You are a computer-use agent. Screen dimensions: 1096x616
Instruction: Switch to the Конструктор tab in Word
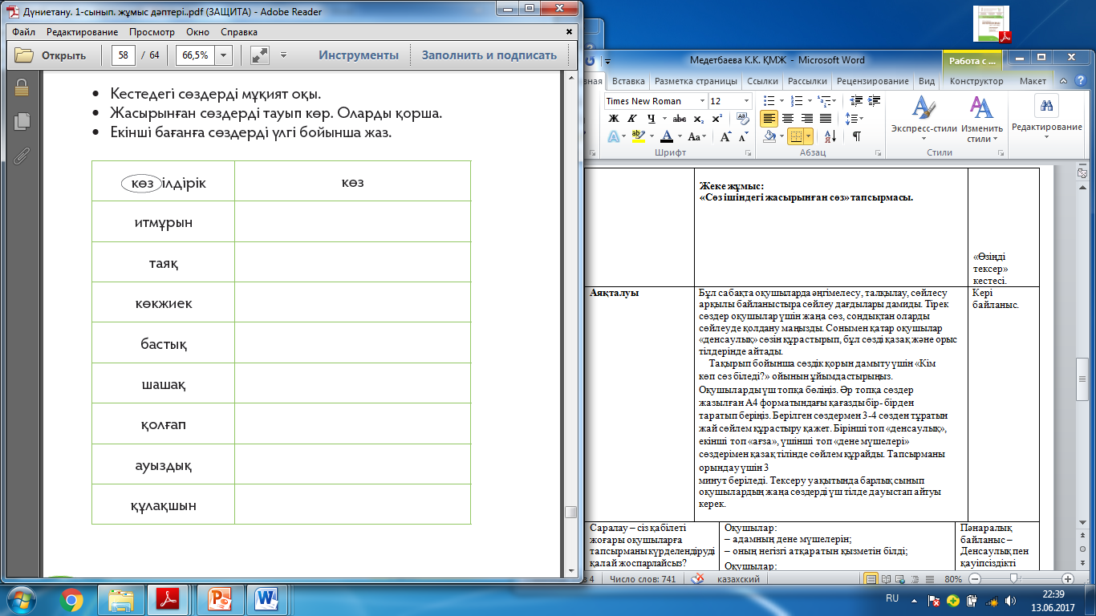pyautogui.click(x=976, y=81)
